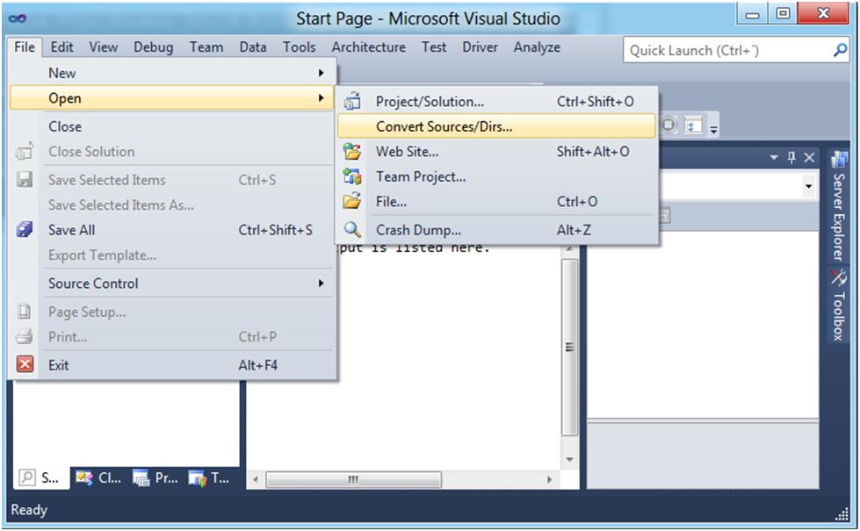Click the Save All disks icon
Image resolution: width=860 pixels, height=531 pixels.
[x=25, y=230]
